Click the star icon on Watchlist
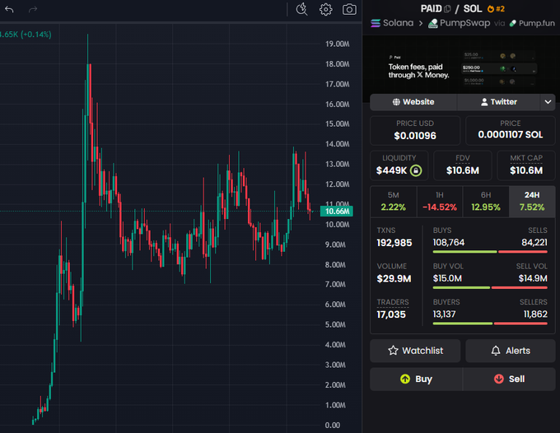Viewport: 560px width, 433px height. (393, 351)
